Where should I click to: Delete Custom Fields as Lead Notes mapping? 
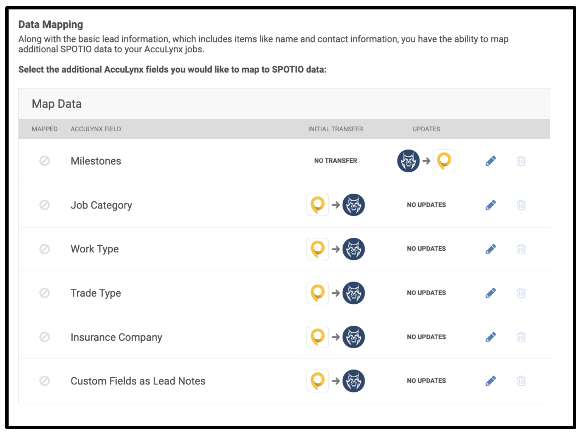coord(521,381)
